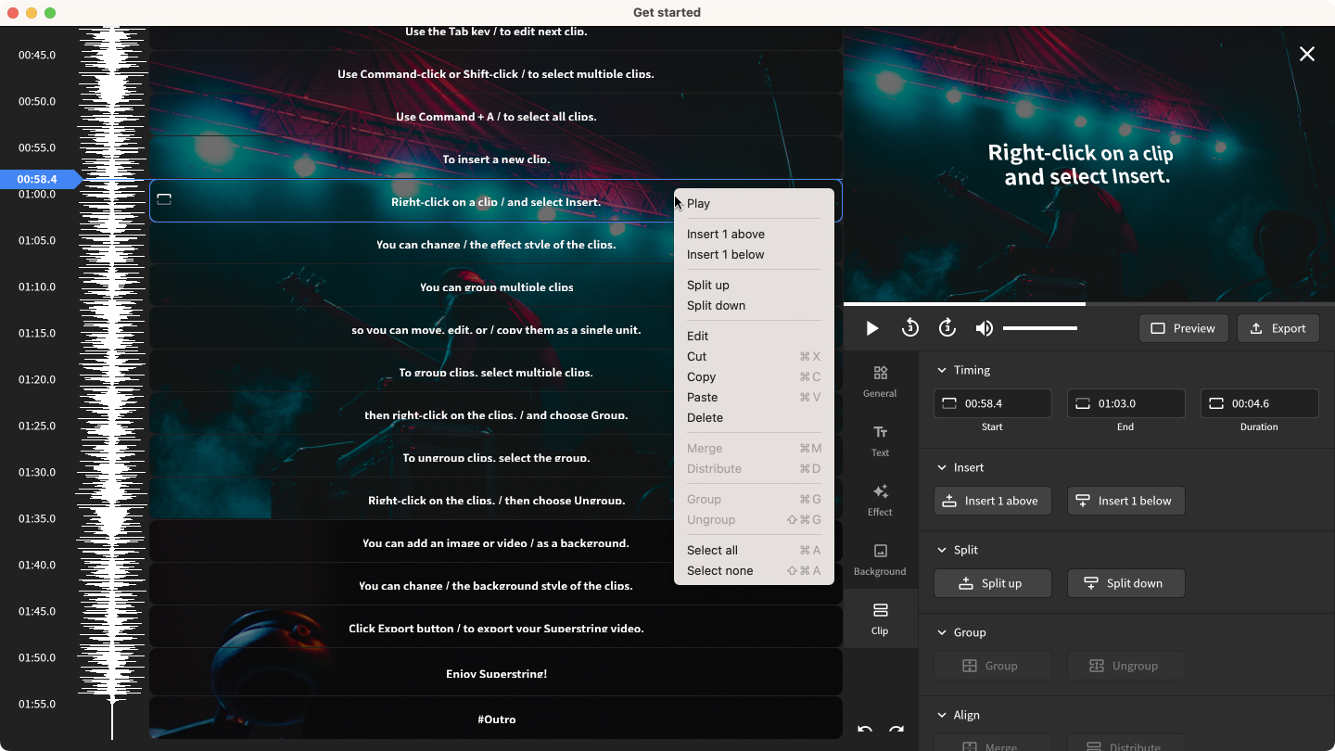Choose "Select all" in context menu
Image resolution: width=1335 pixels, height=751 pixels.
click(712, 551)
